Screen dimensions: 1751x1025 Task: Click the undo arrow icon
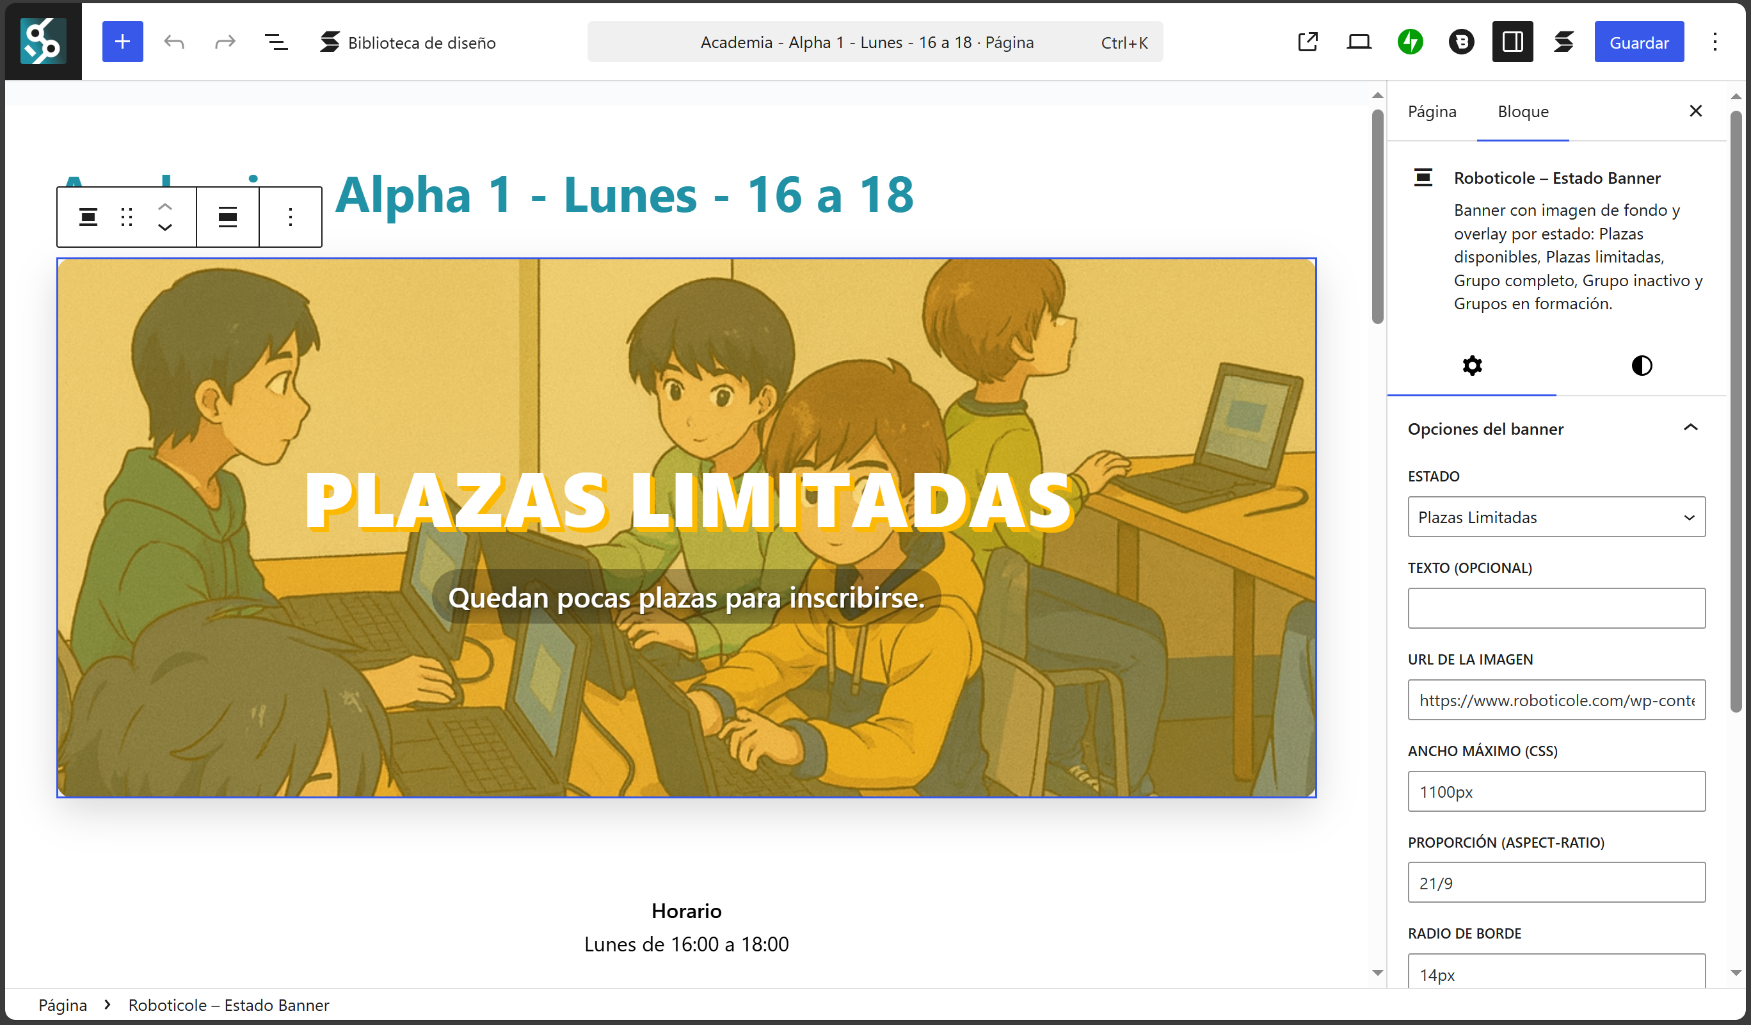173,42
